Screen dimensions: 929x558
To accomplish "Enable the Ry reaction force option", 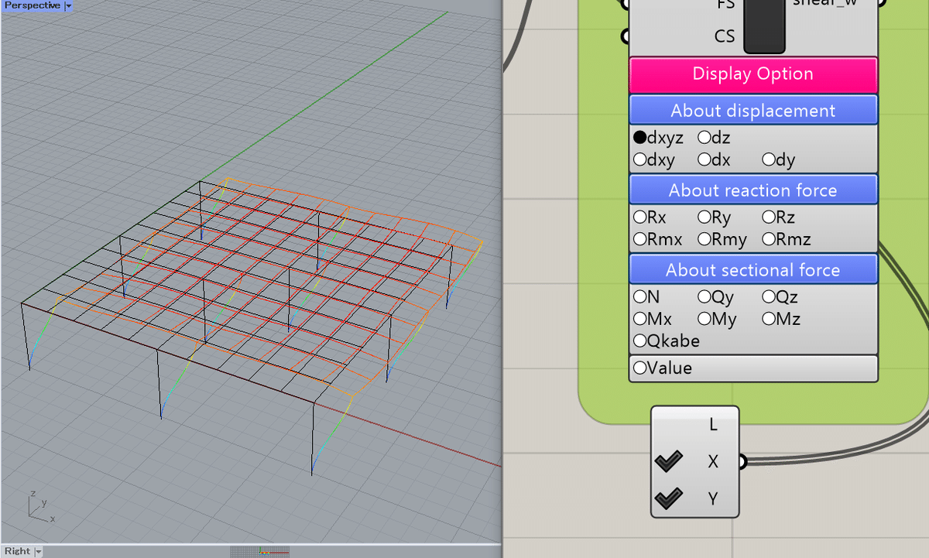I will (x=704, y=218).
